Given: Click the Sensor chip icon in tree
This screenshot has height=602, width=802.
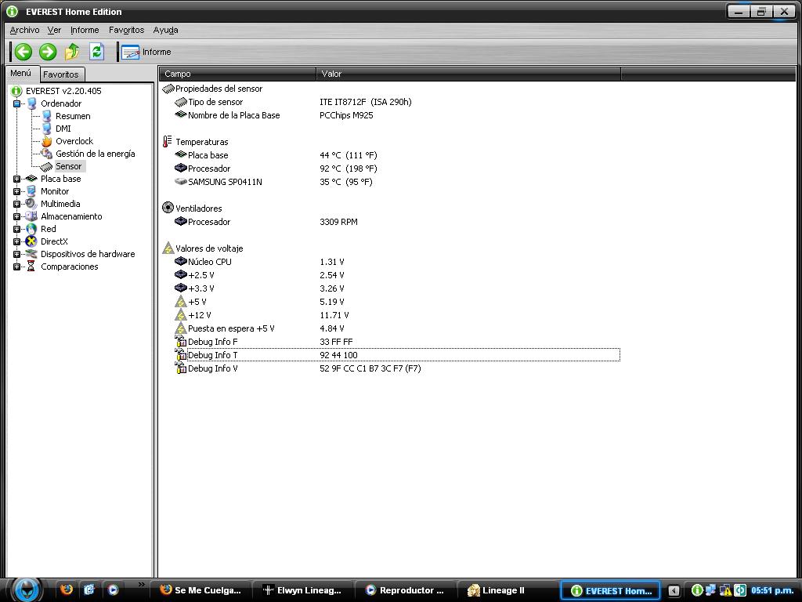Looking at the screenshot, I should (46, 166).
